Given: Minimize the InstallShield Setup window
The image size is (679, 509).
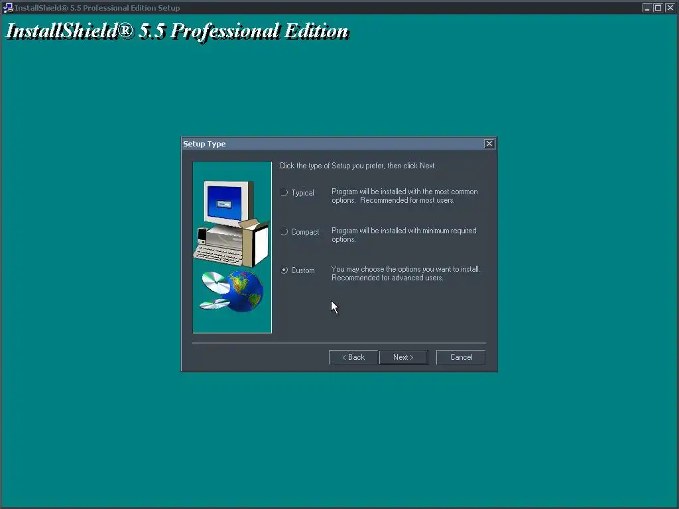Looking at the screenshot, I should click(x=647, y=7).
